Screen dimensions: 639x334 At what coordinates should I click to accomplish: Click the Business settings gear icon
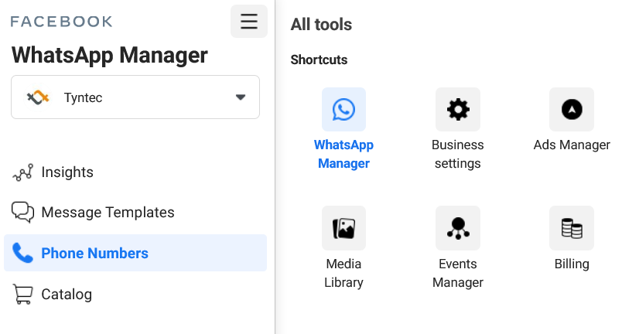pyautogui.click(x=458, y=109)
